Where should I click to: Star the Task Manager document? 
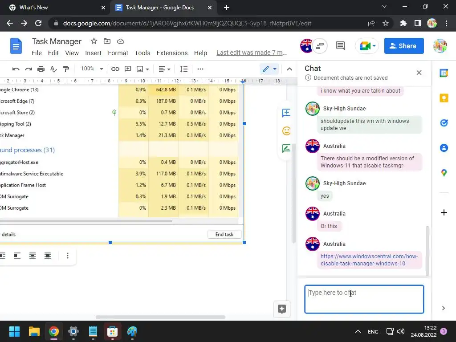click(94, 41)
